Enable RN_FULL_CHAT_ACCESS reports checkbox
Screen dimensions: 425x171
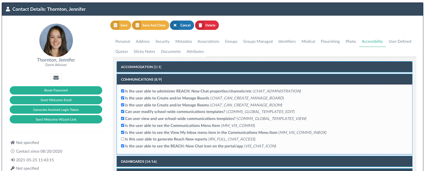click(x=123, y=139)
